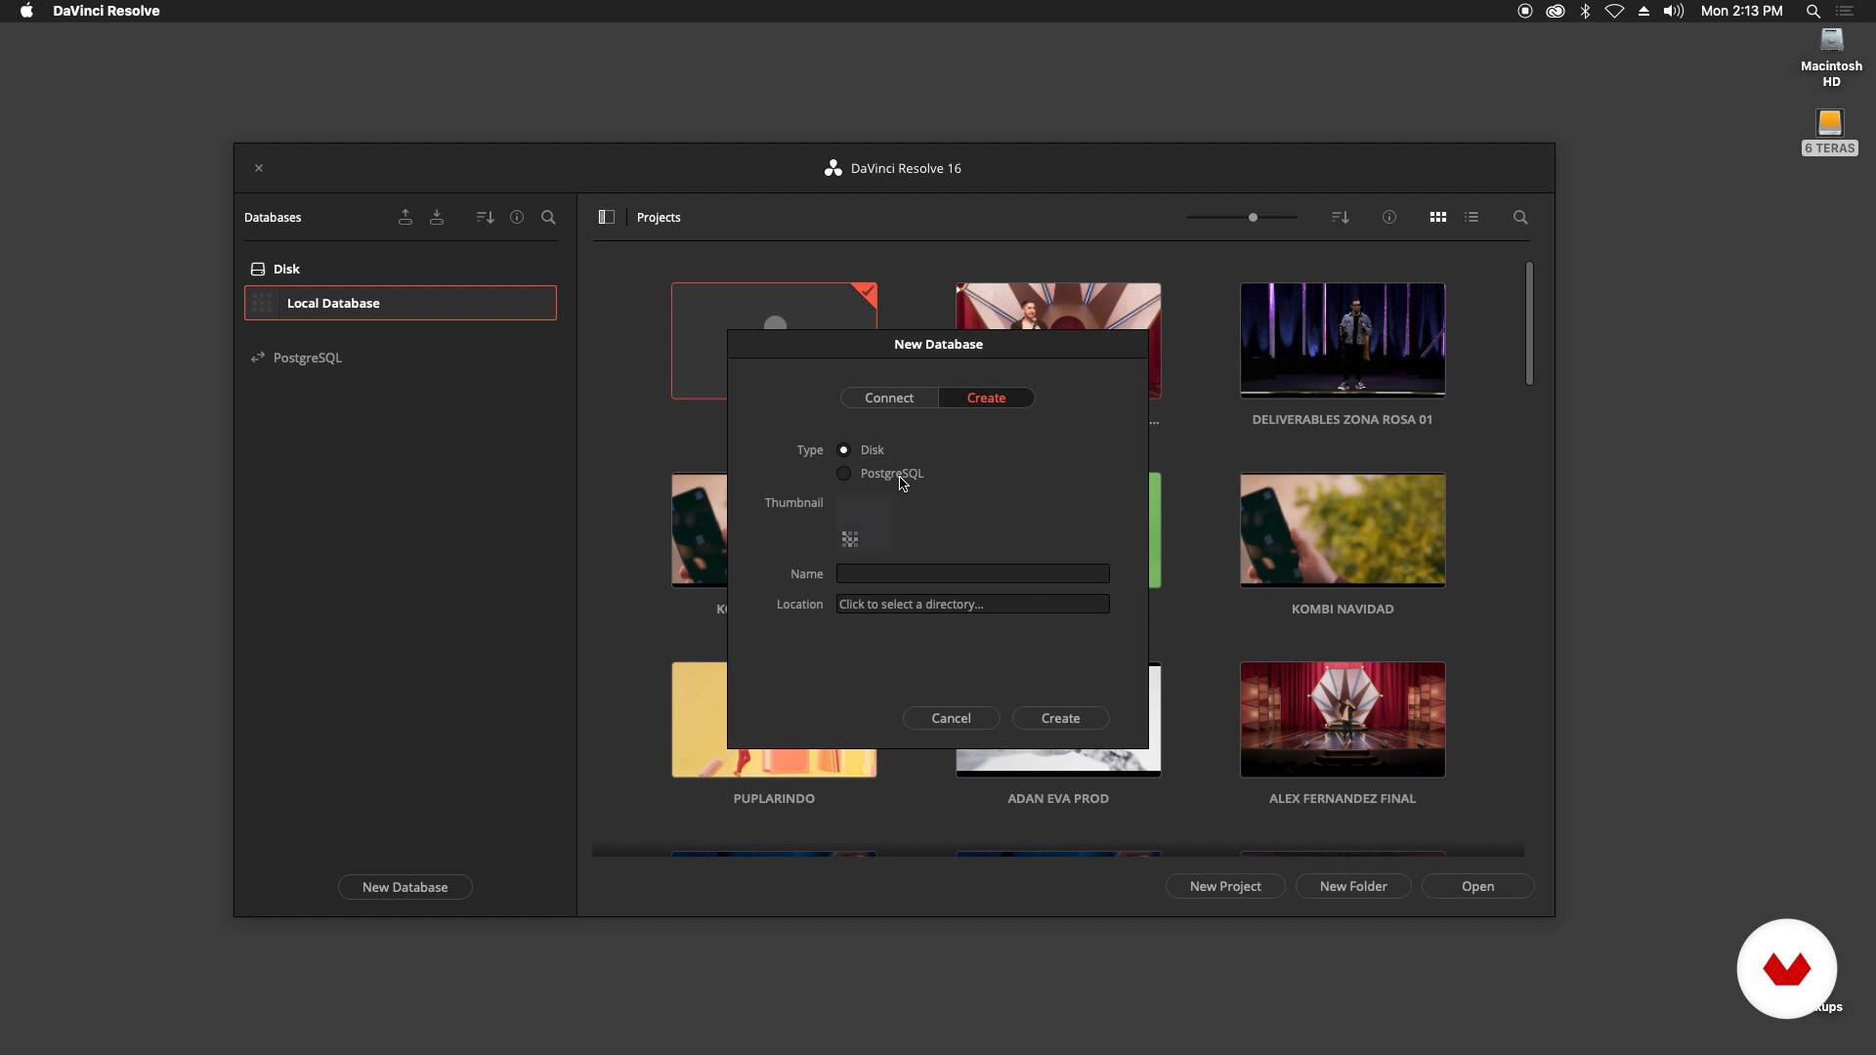This screenshot has width=1876, height=1055.
Task: Search databases with magnifier icon
Action: 548,217
